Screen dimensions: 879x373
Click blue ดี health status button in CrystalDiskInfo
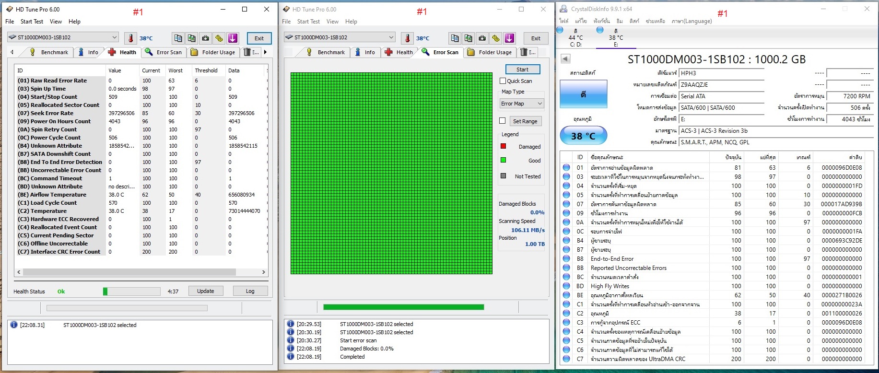584,94
